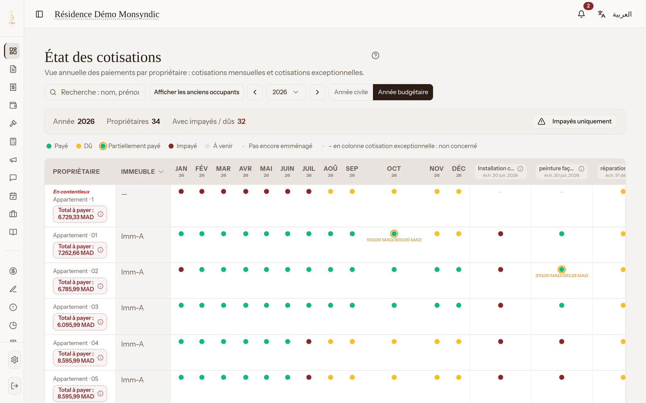
Task: Go to next year arrow
Action: click(317, 92)
